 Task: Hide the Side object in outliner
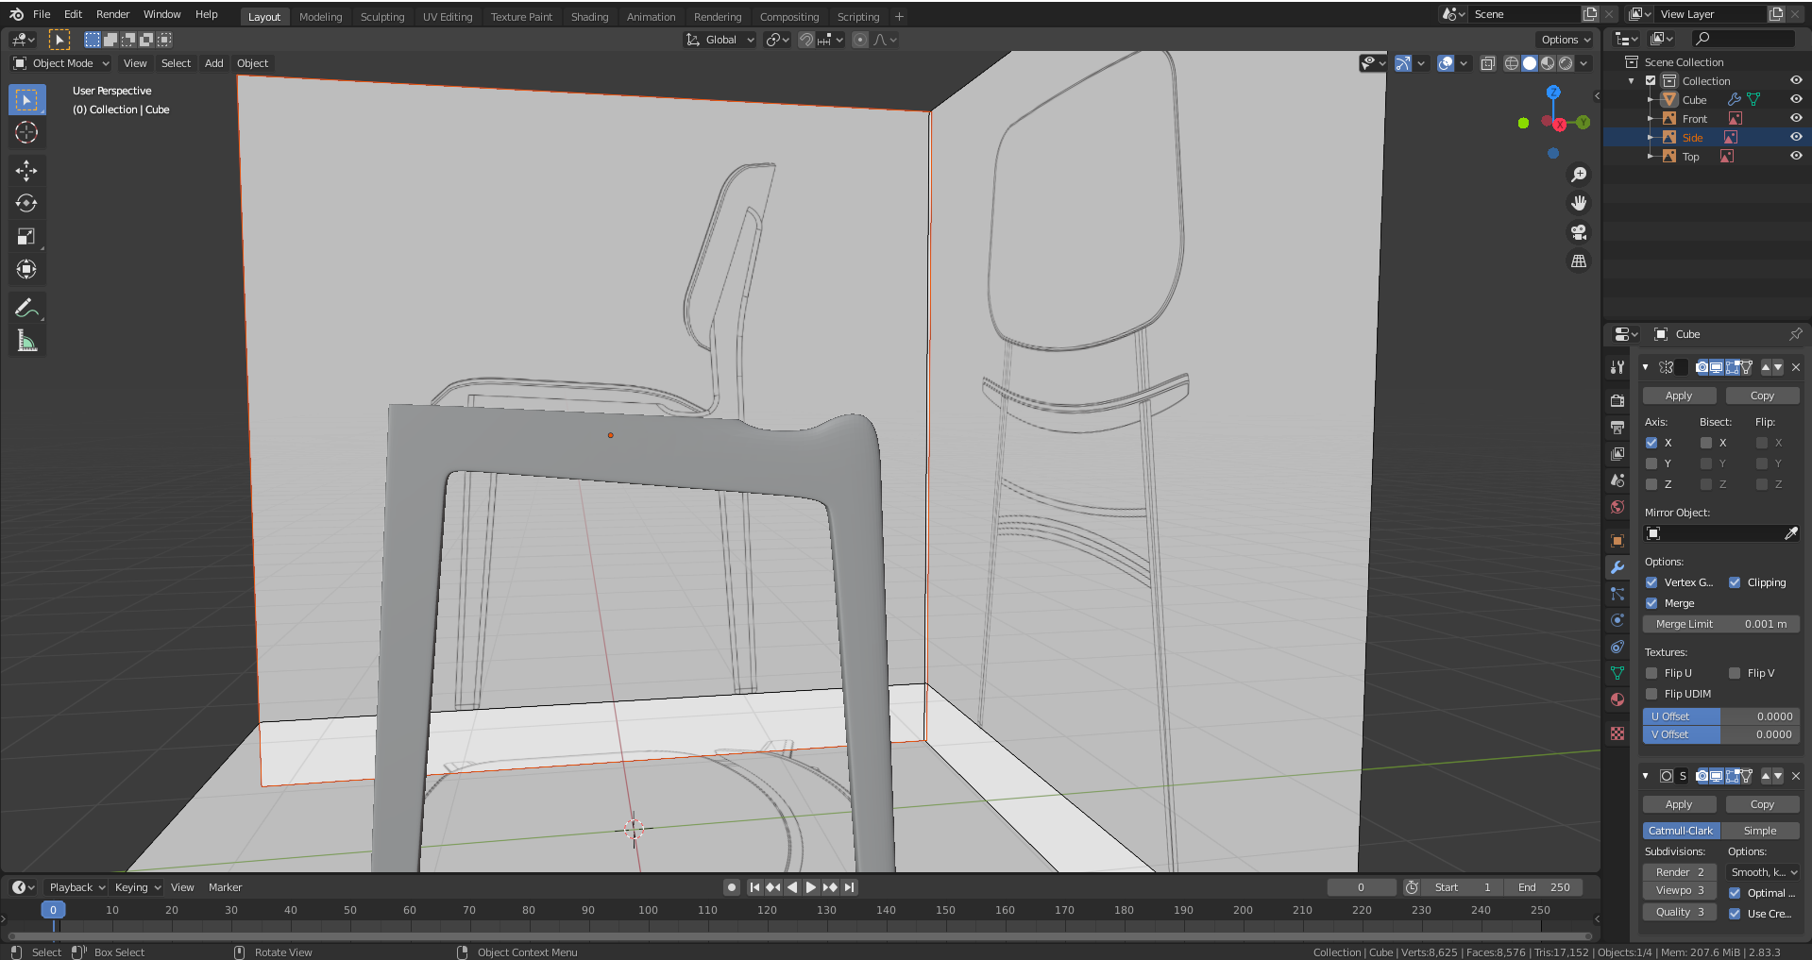pos(1796,137)
